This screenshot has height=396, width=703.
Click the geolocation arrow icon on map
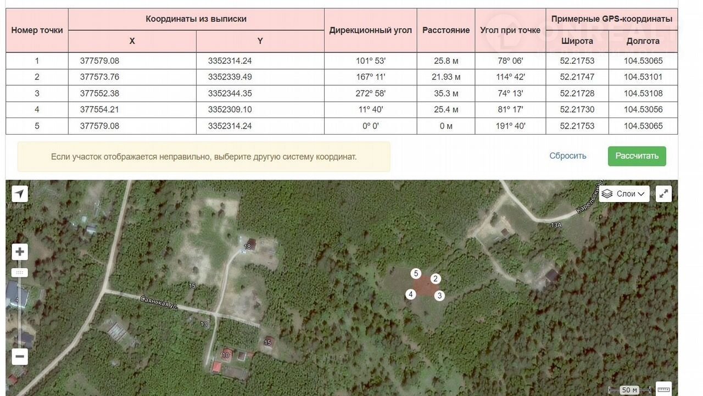coord(20,194)
